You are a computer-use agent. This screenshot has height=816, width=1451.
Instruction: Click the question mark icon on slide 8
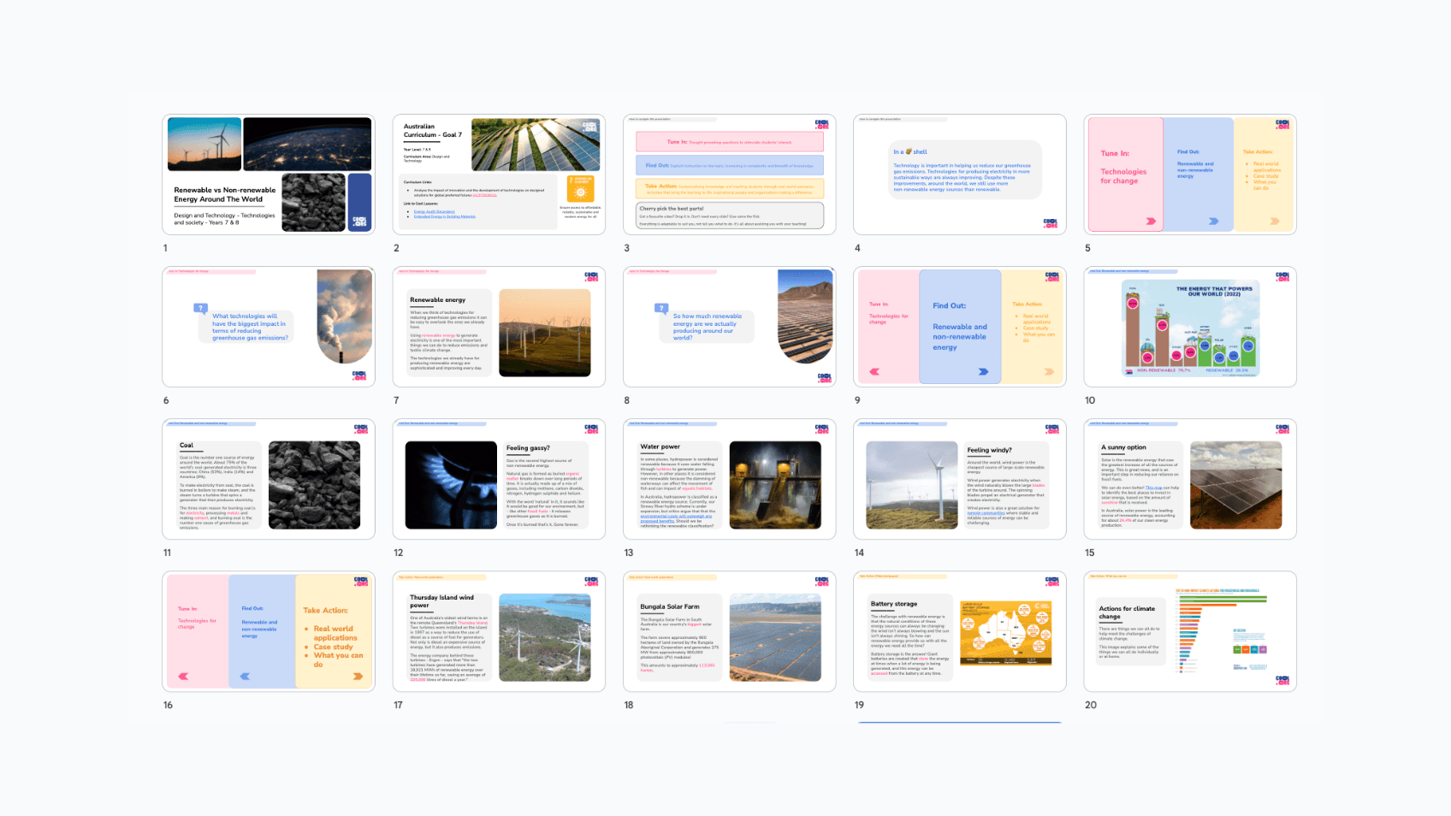pyautogui.click(x=660, y=308)
